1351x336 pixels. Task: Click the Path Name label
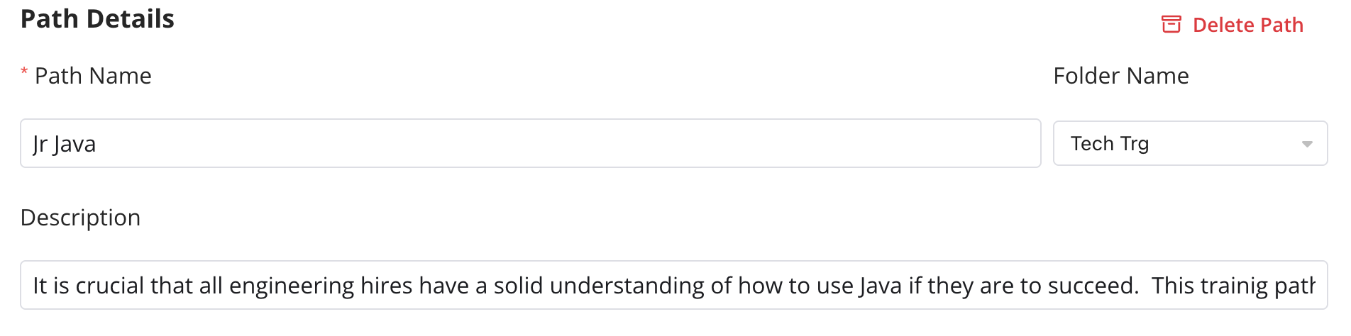coord(93,76)
